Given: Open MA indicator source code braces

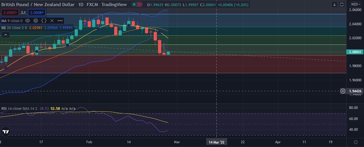Looking at the screenshot, I should tap(44, 21).
